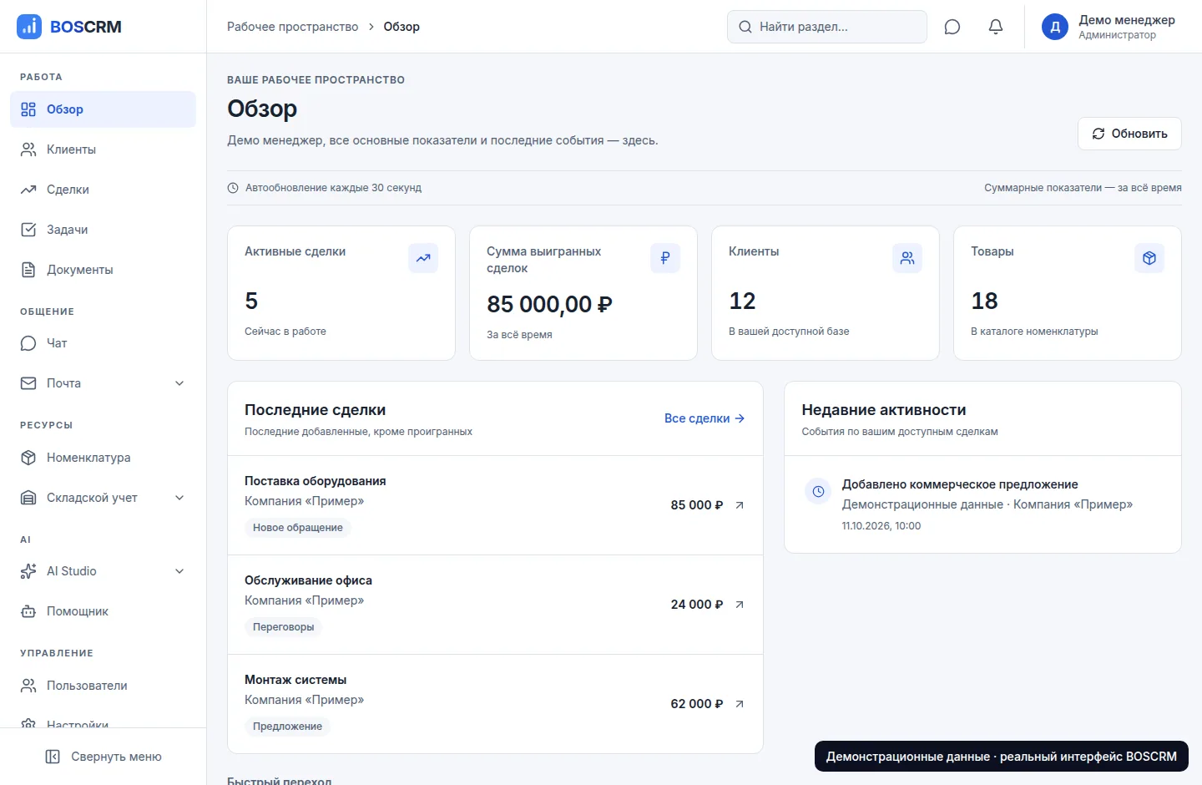1202x785 pixels.
Task: Open the Задачи menu item
Action: coord(103,230)
